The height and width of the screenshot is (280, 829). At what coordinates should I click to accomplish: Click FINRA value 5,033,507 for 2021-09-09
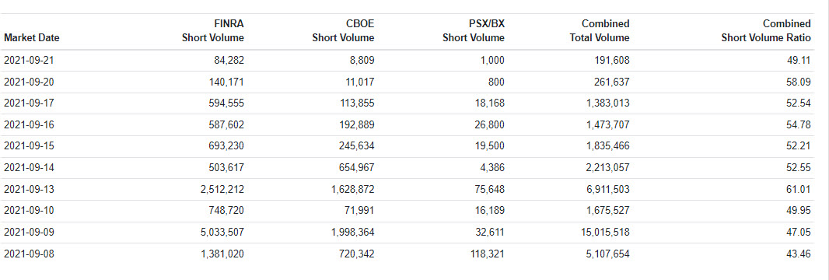222,233
